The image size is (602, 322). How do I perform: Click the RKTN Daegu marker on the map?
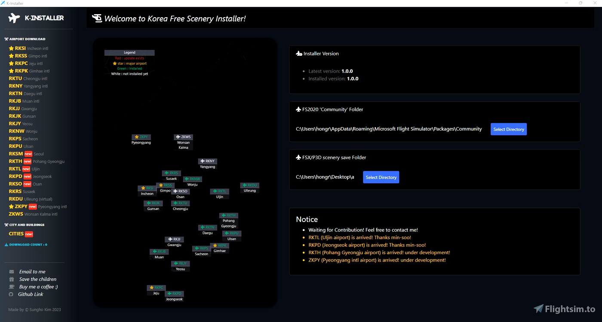[x=208, y=227]
